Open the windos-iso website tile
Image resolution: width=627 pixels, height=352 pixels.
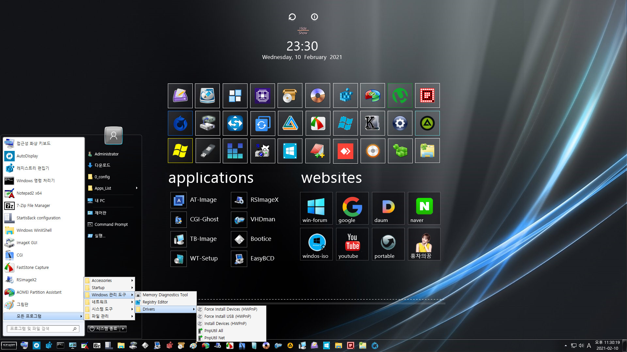tap(316, 244)
